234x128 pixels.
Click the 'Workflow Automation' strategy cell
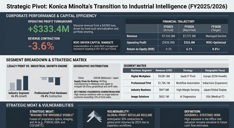188,83
